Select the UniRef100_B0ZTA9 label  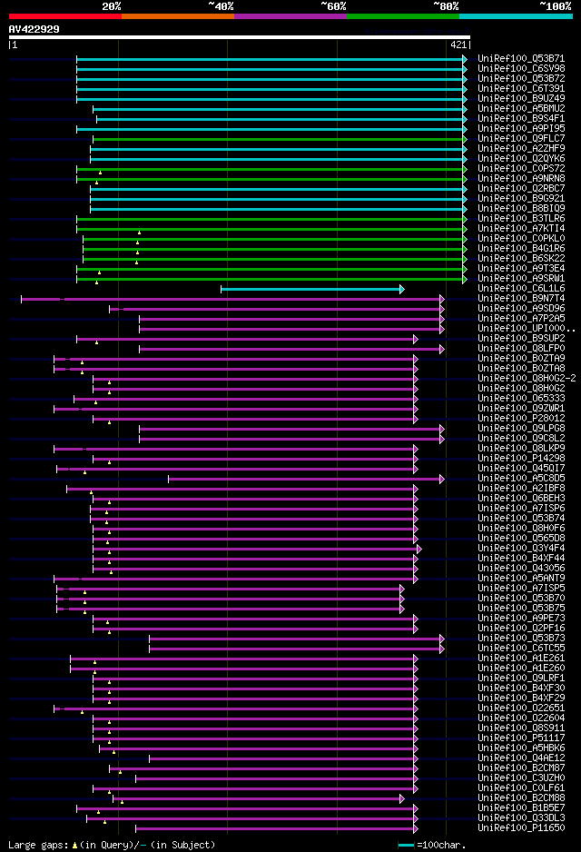pos(521,358)
